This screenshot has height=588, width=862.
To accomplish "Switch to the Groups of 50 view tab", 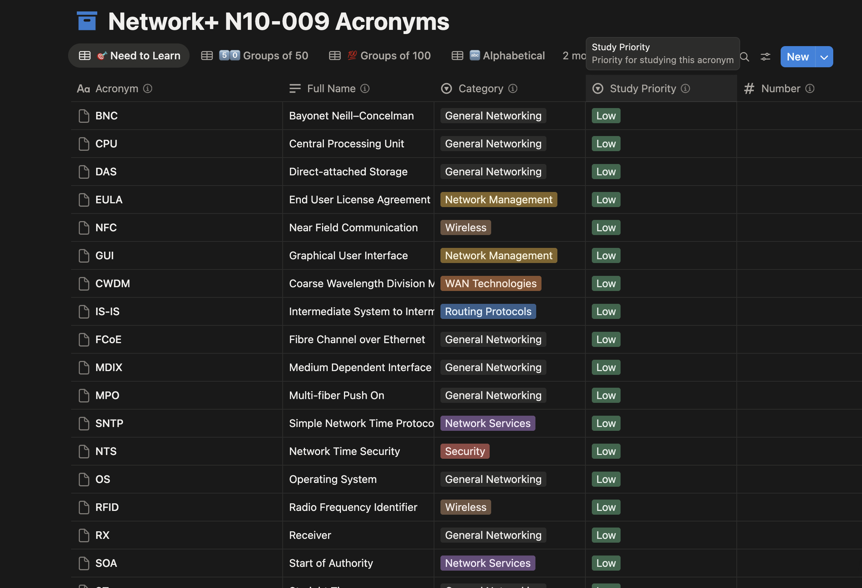I will point(254,56).
